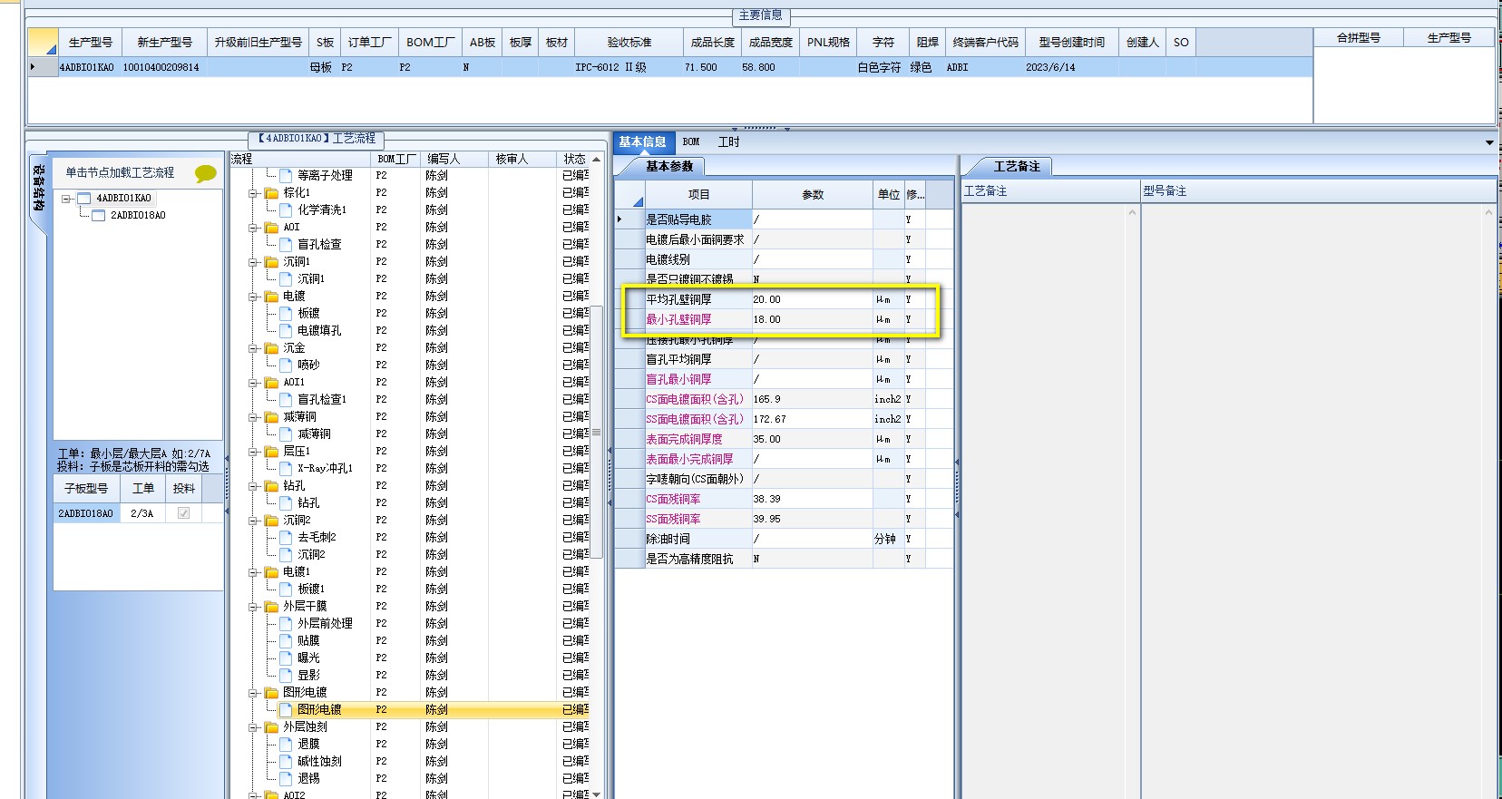1502x799 pixels.
Task: Click the node icon beside 4ADBI01KA0
Action: [x=84, y=199]
